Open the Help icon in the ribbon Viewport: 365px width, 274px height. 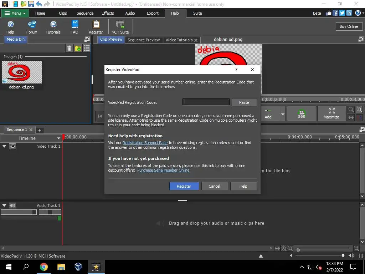pos(10,27)
